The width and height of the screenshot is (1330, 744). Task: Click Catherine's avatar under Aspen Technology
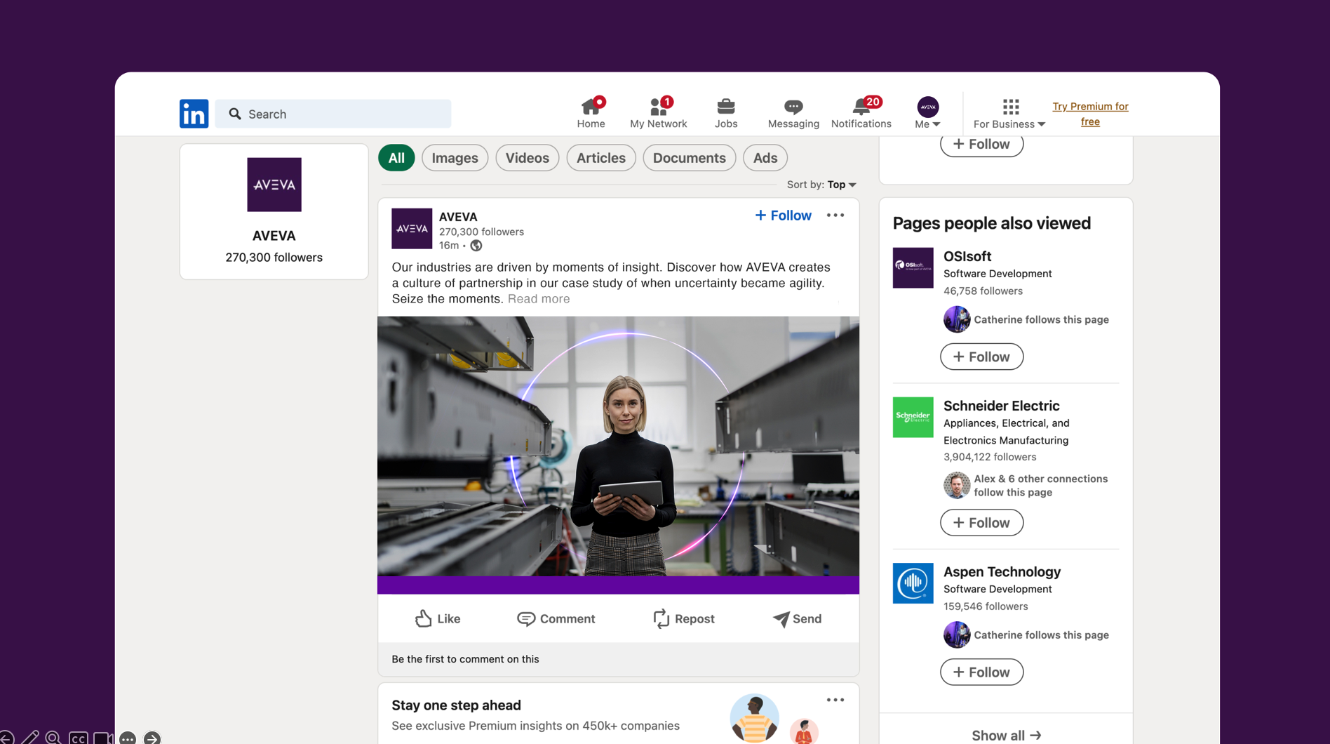pos(956,635)
